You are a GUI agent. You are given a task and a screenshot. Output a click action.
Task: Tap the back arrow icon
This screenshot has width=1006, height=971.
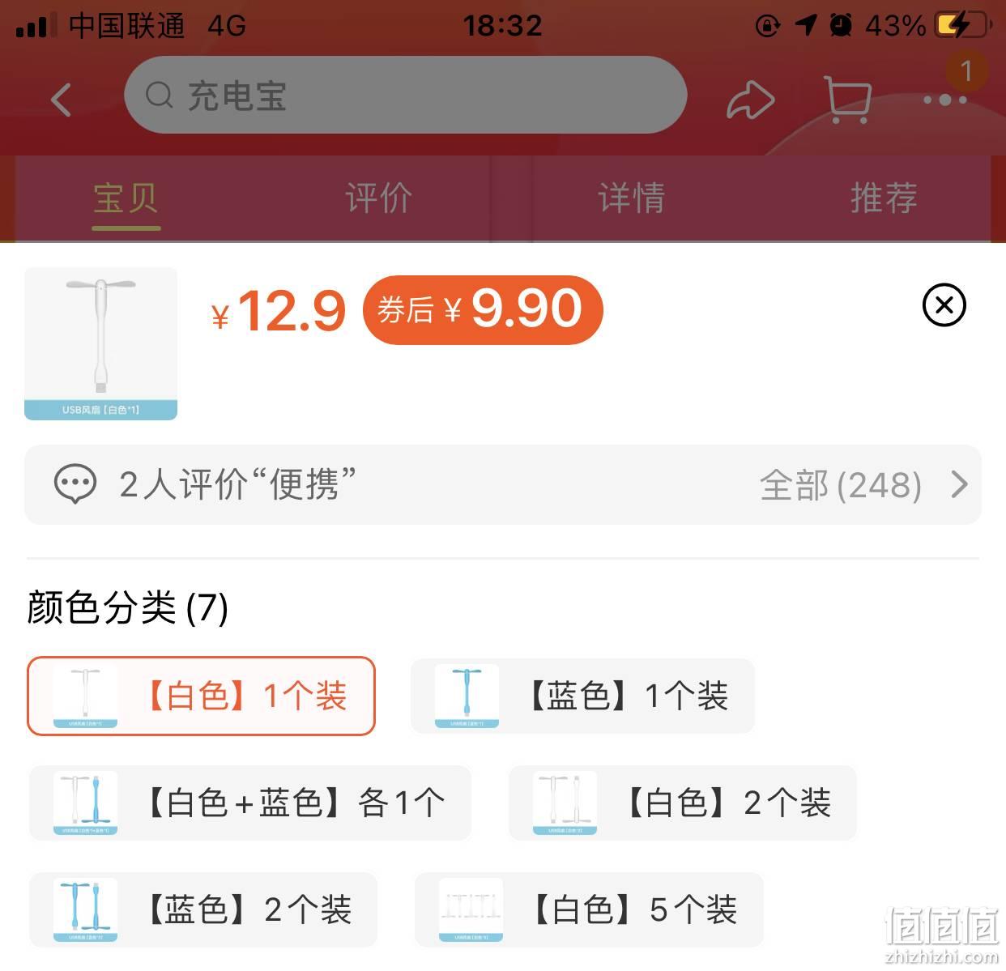tap(62, 100)
